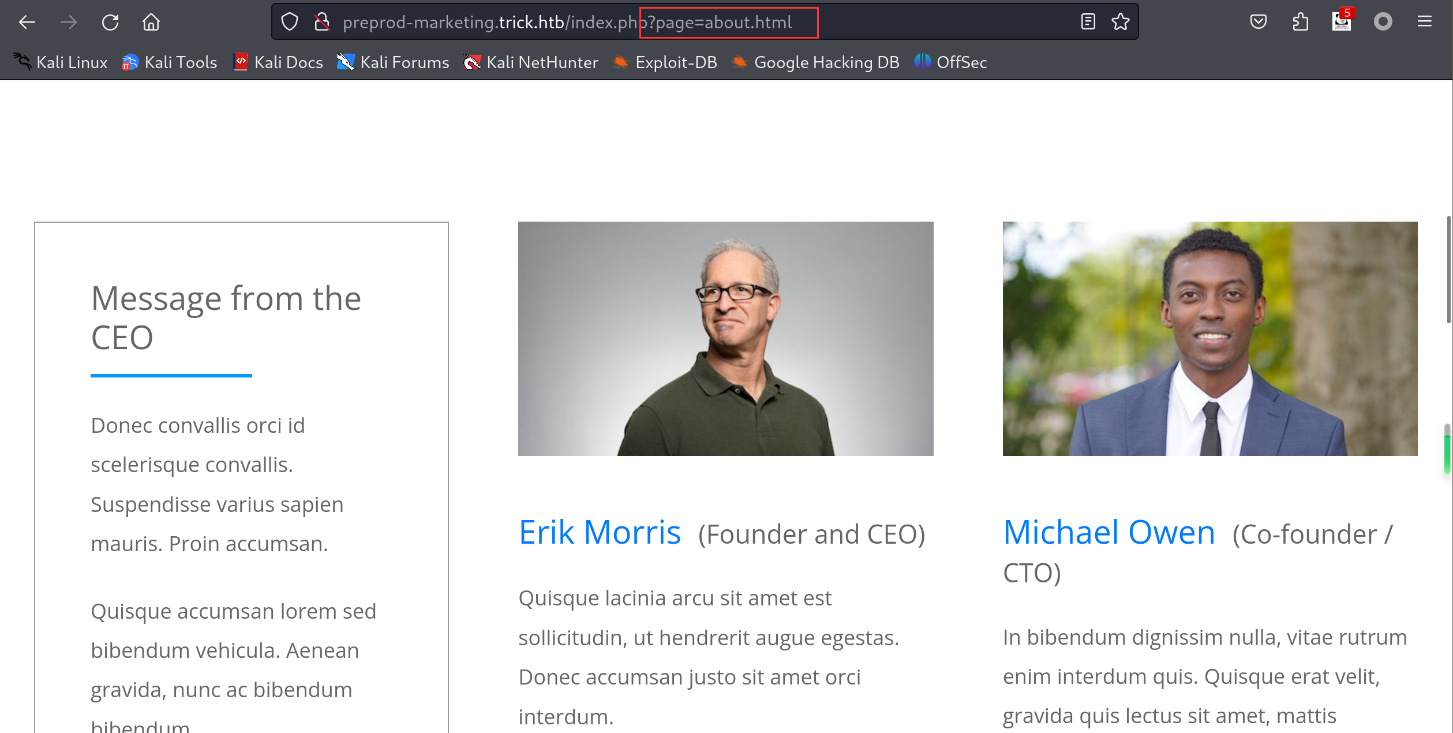Reload the current page
This screenshot has width=1453, height=733.
click(110, 23)
